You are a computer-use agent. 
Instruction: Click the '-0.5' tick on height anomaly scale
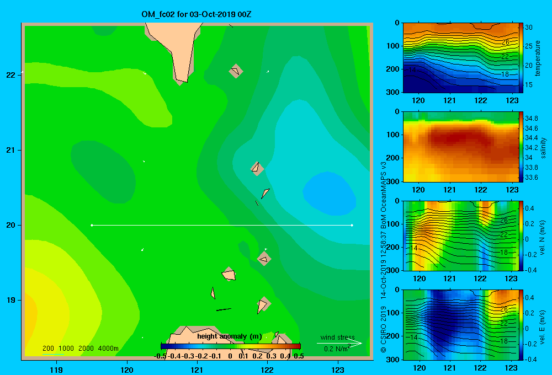click(160, 356)
